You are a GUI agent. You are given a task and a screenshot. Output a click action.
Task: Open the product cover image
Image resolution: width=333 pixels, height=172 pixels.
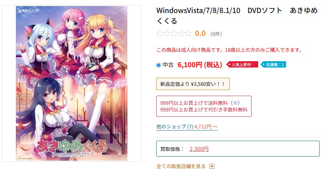72,83
